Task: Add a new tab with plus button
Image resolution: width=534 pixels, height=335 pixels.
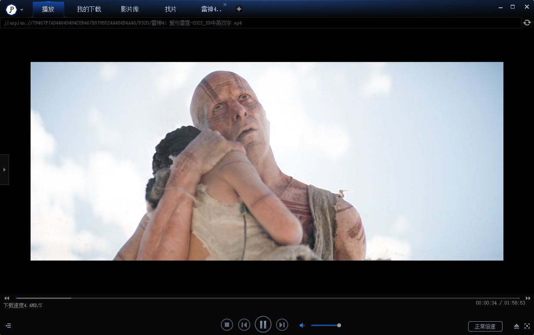Action: point(239,9)
